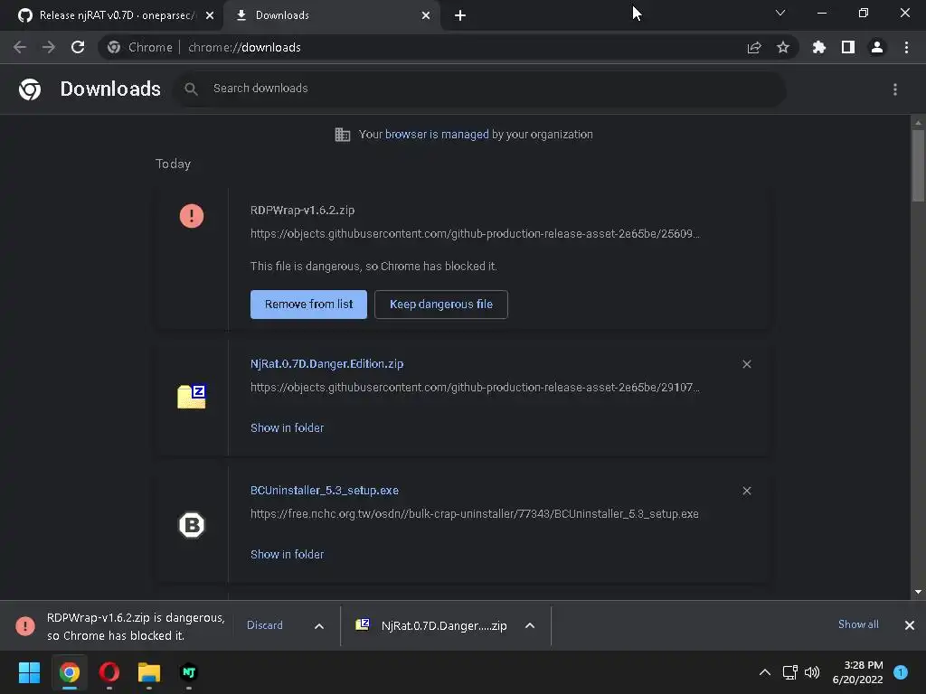The width and height of the screenshot is (926, 694).
Task: Open Downloads page more actions menu
Action: pyautogui.click(x=895, y=89)
